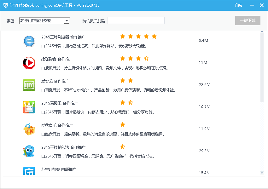Select the green 爱奇艺 app icon
The height and width of the screenshot is (189, 268).
(x=29, y=85)
